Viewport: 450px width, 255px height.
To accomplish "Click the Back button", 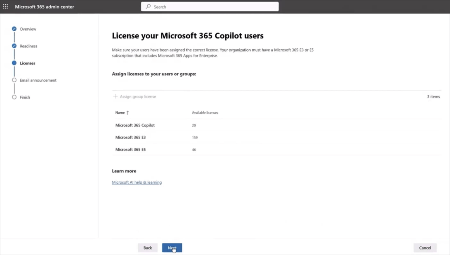I will point(148,248).
